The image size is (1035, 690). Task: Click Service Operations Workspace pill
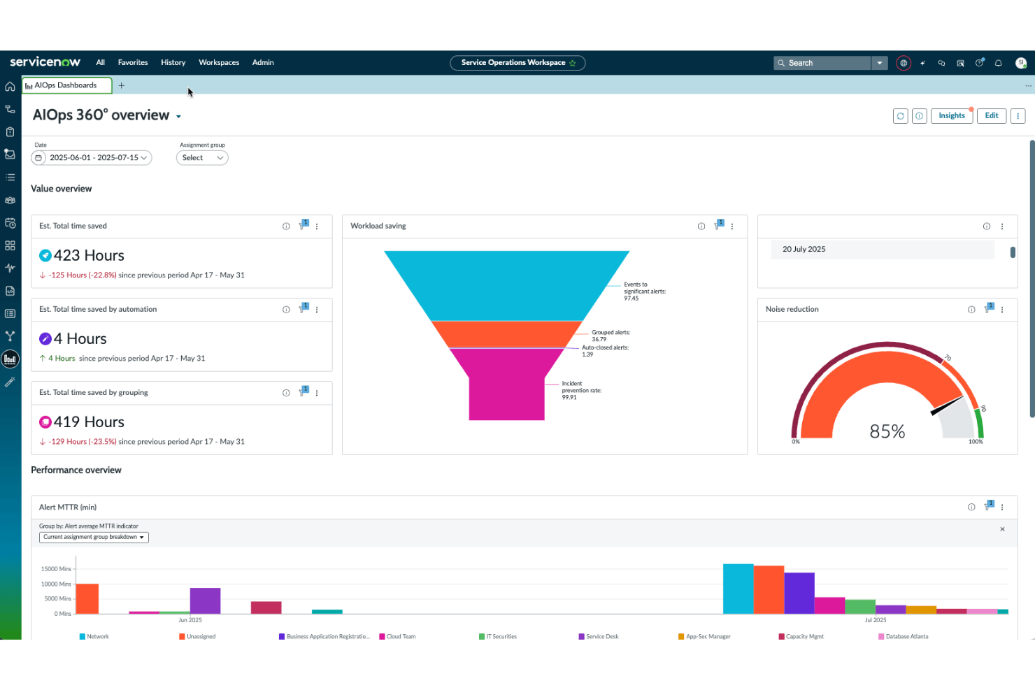click(517, 63)
